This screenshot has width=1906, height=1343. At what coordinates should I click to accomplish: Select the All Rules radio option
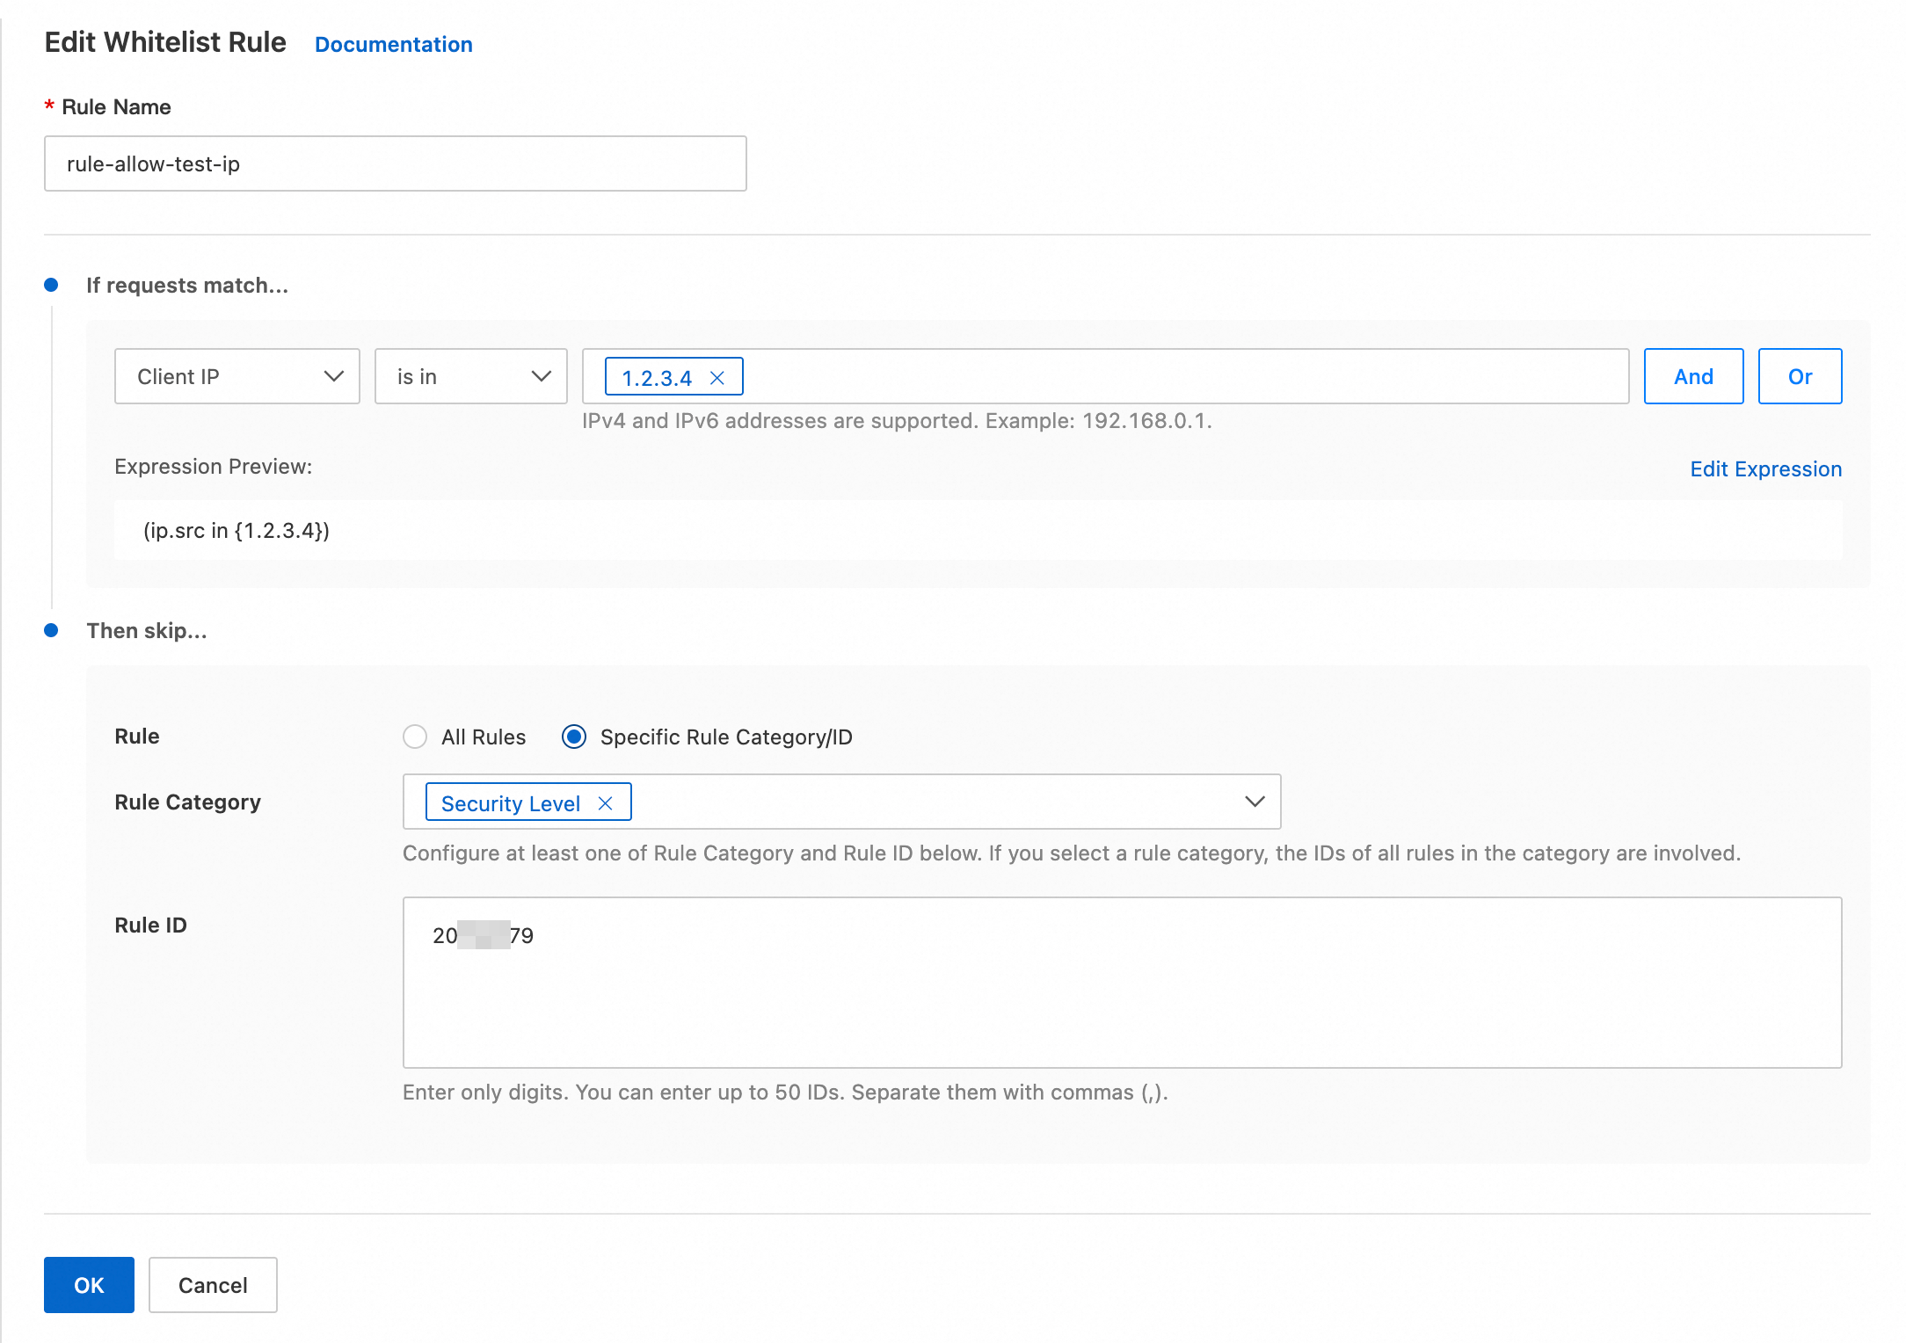(415, 737)
